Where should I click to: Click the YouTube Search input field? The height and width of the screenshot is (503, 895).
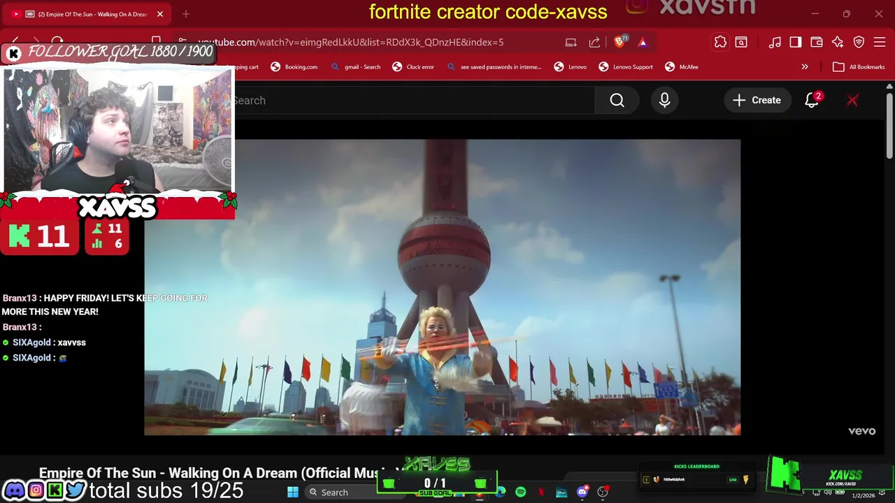415,101
